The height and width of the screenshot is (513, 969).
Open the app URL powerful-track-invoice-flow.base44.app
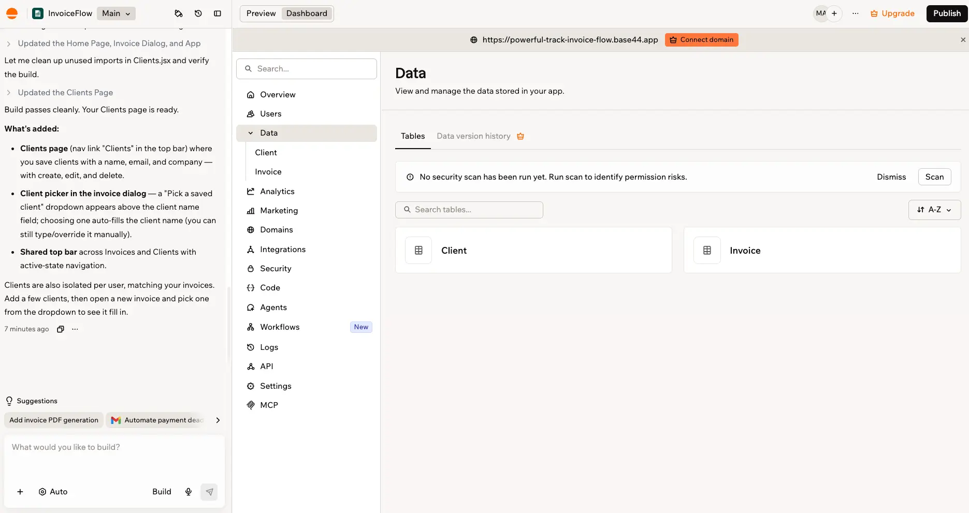coord(570,40)
